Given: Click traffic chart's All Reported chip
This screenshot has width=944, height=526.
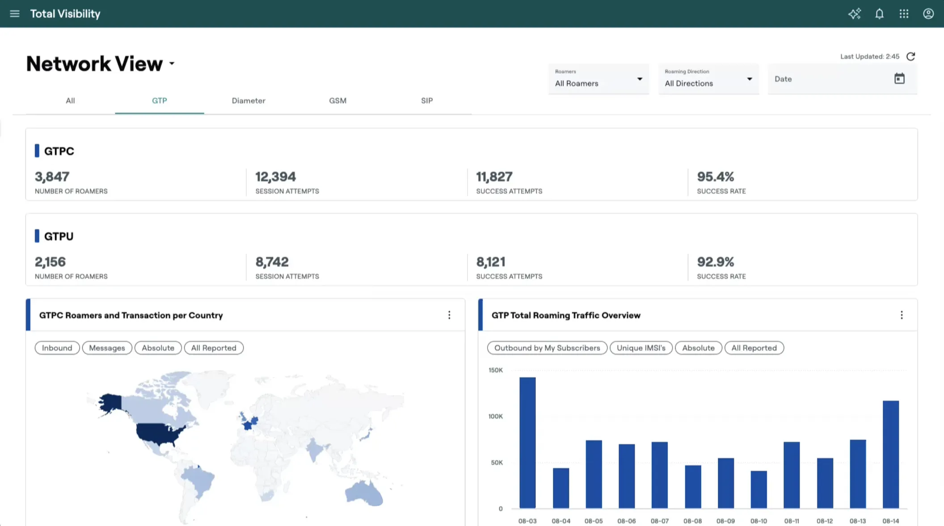Looking at the screenshot, I should 754,348.
